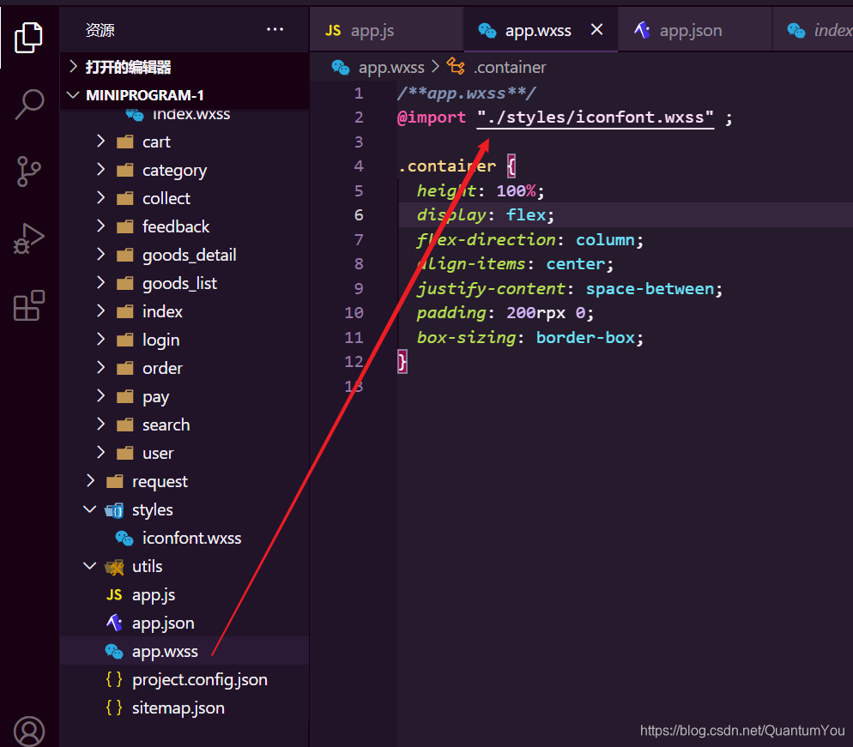
Task: Select the styles folder icon
Action: point(114,510)
